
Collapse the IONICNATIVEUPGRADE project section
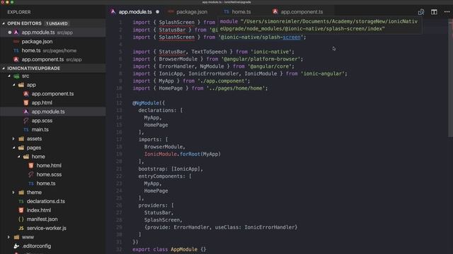(4, 68)
